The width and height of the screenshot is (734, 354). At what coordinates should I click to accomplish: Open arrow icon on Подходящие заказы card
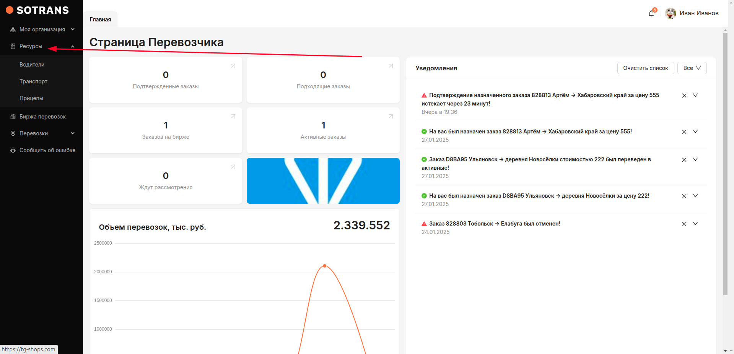pos(391,66)
